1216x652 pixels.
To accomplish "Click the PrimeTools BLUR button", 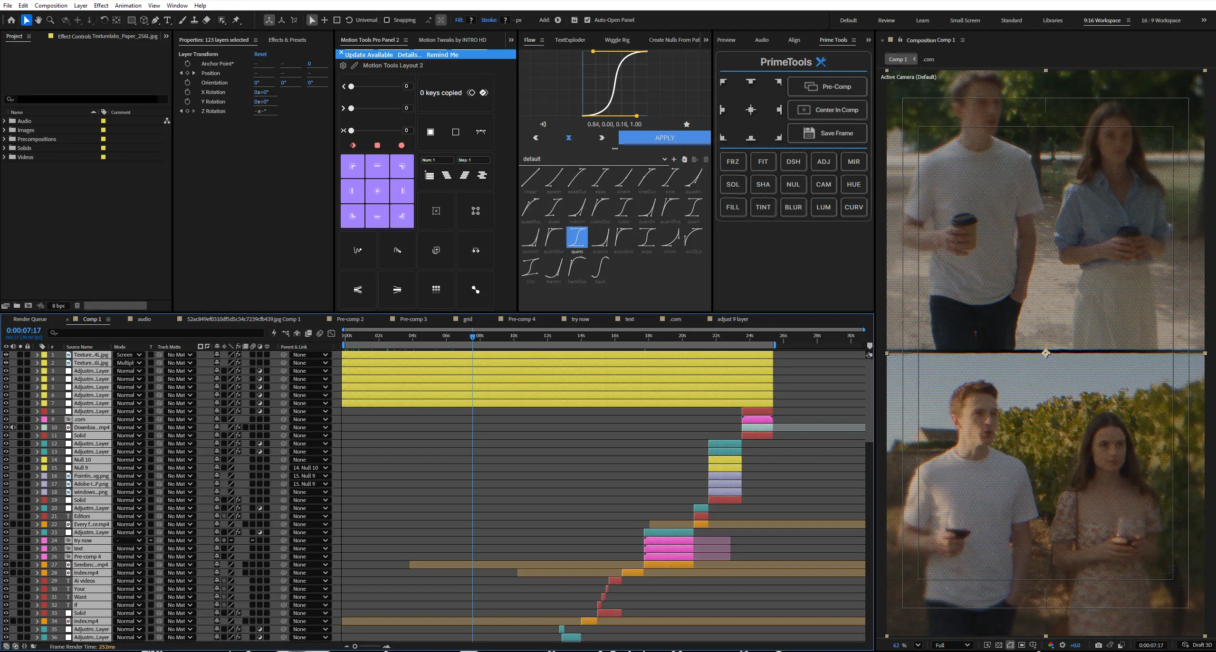I will (793, 207).
